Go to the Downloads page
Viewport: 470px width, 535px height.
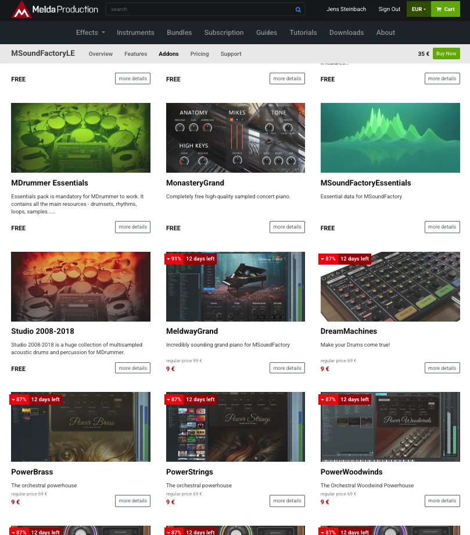[346, 33]
